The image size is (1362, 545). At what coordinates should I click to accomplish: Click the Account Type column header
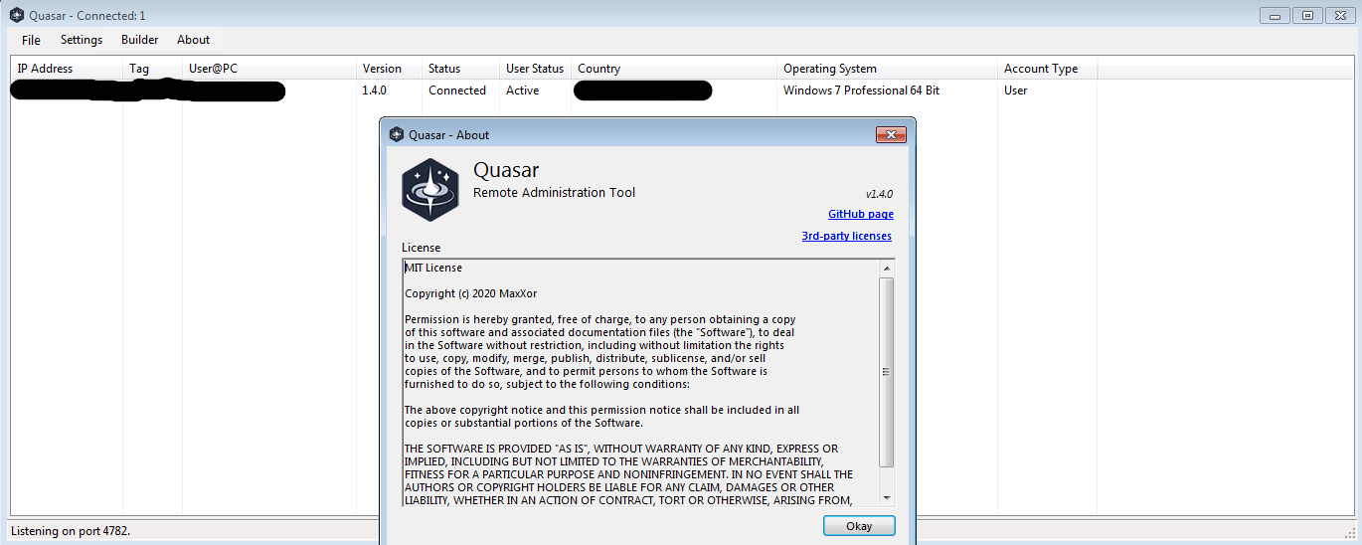click(x=1047, y=69)
